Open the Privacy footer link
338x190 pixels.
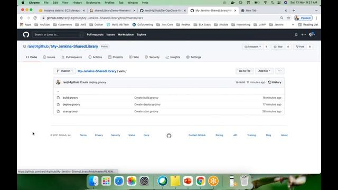(99, 135)
